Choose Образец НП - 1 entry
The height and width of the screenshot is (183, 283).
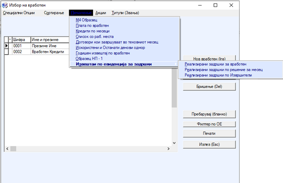(125, 59)
